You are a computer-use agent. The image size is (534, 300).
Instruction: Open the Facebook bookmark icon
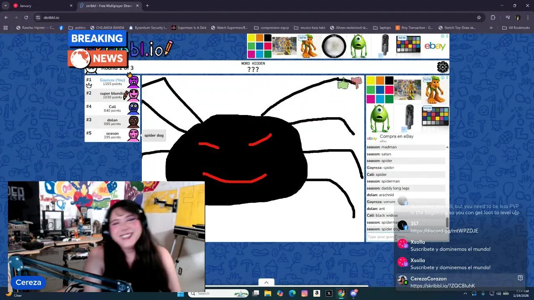[x=61, y=28]
